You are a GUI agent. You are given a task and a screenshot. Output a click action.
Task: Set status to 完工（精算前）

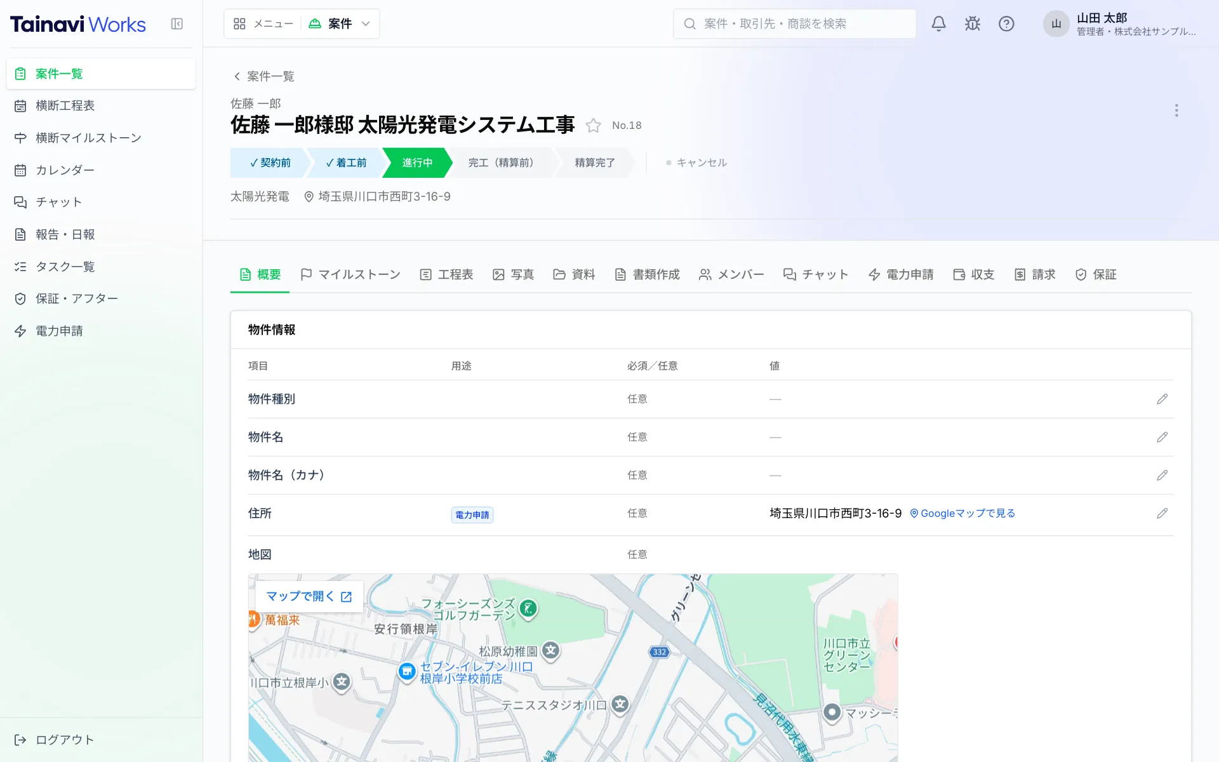(502, 163)
